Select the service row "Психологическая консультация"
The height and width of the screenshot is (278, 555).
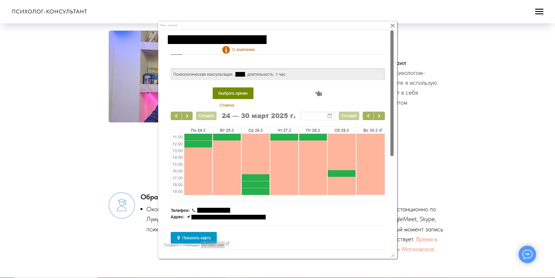coord(278,74)
